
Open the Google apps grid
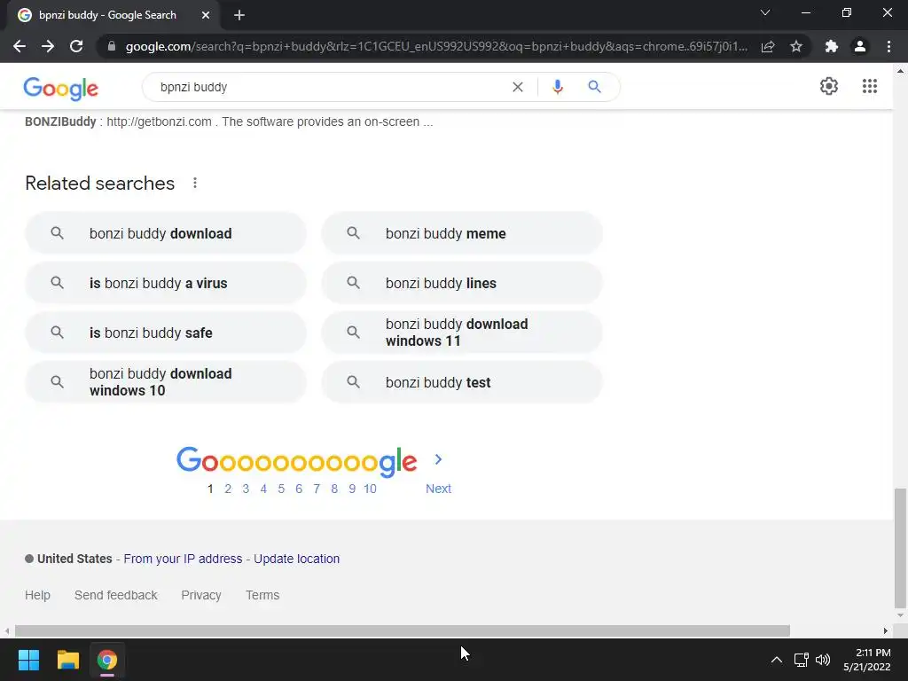[870, 86]
